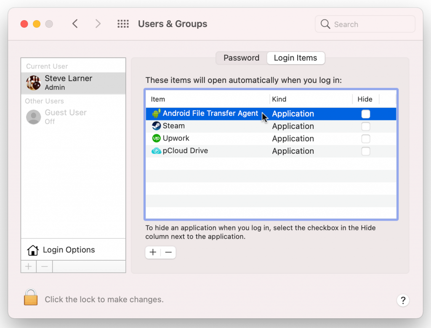Remove selected login item with minus button
This screenshot has width=431, height=328.
[x=168, y=252]
